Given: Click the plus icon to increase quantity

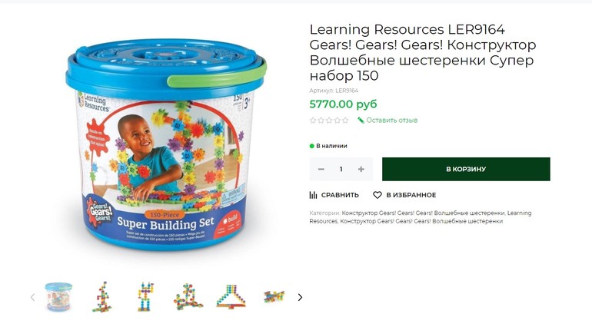Looking at the screenshot, I should pos(361,170).
